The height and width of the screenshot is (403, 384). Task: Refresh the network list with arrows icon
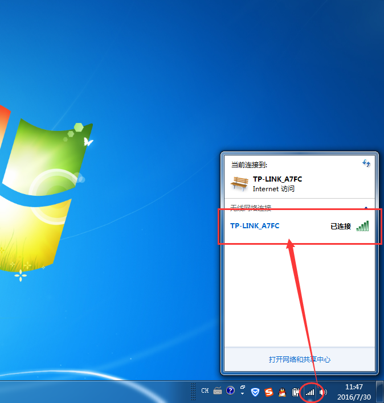tap(366, 163)
